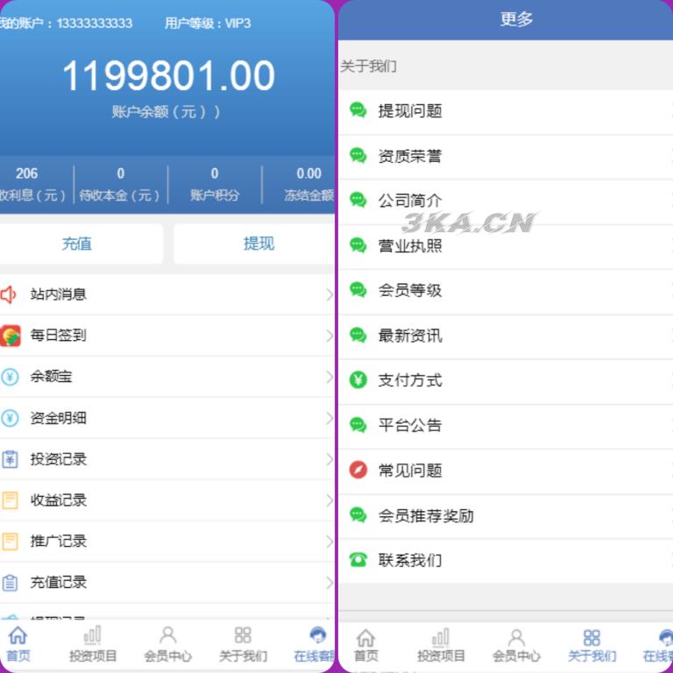Expand the 站内消息 row chevron arrow

click(329, 294)
